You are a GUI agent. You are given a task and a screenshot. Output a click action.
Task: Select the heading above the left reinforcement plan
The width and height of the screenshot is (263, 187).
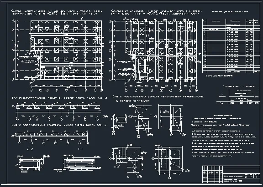57,12
